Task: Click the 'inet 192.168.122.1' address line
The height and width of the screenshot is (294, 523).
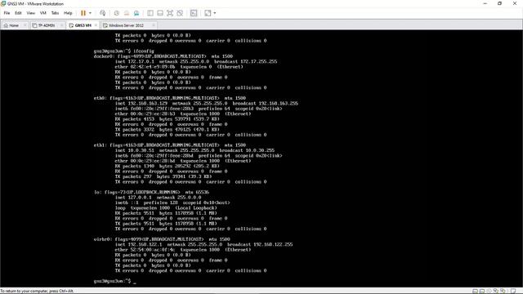Action: pyautogui.click(x=203, y=244)
